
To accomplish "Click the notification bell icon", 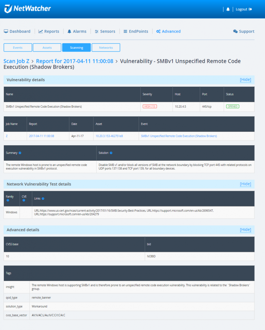I will [228, 9].
